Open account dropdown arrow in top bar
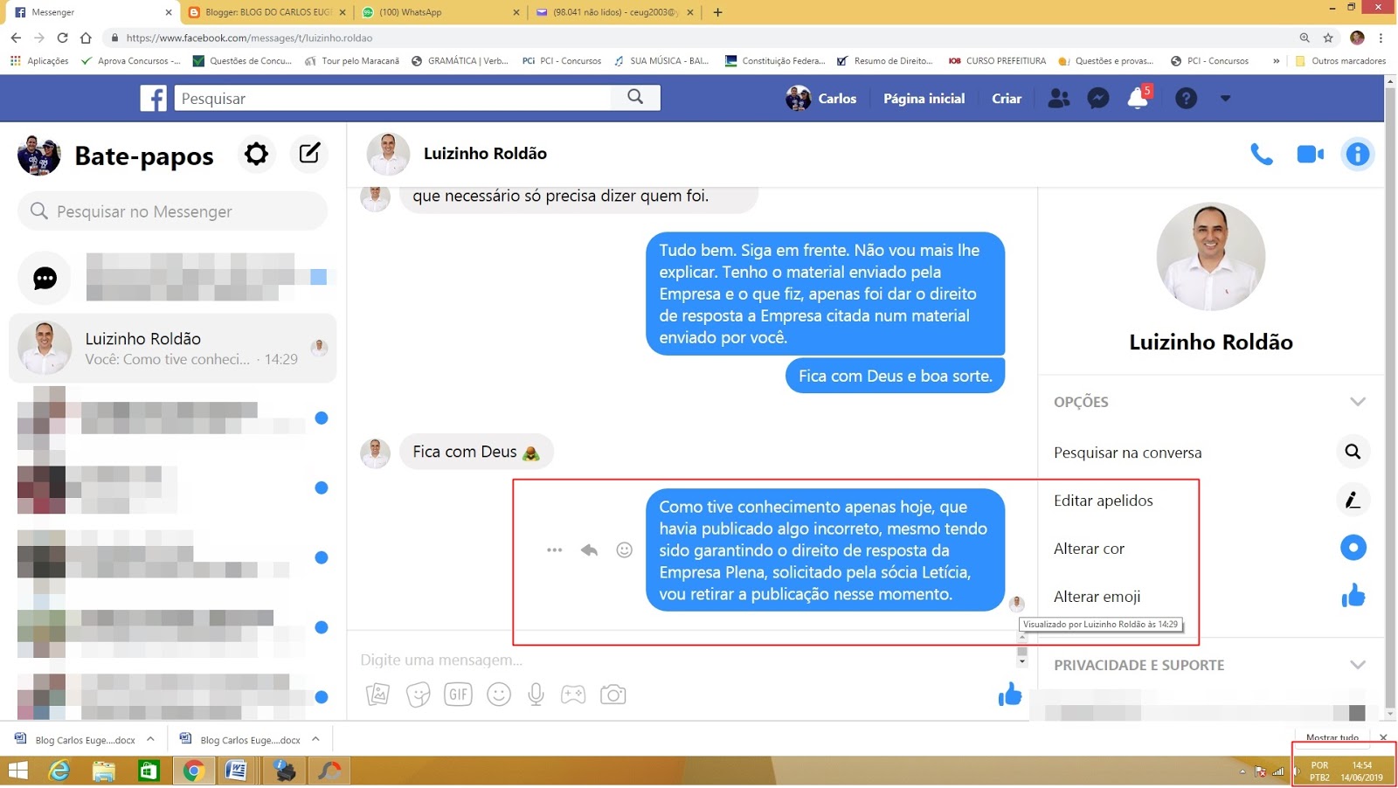The image size is (1398, 788). pos(1225,99)
